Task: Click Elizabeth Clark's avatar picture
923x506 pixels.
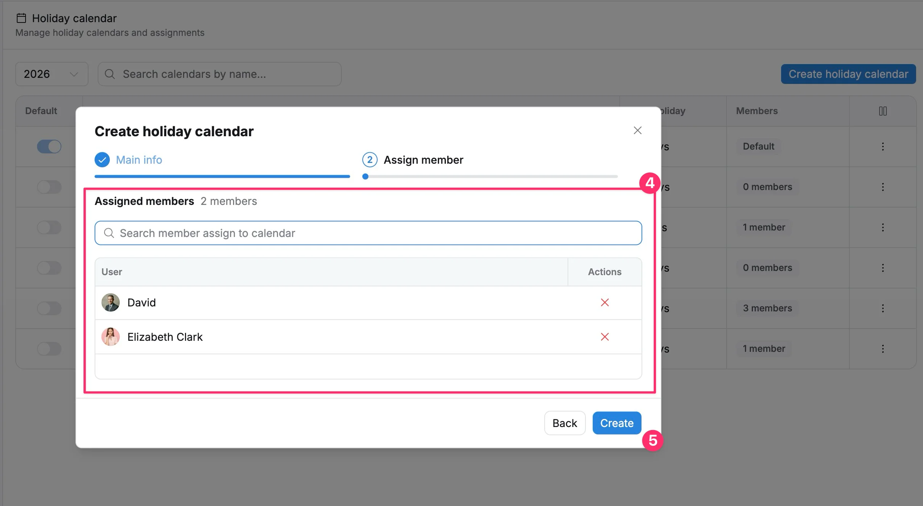Action: [x=111, y=337]
